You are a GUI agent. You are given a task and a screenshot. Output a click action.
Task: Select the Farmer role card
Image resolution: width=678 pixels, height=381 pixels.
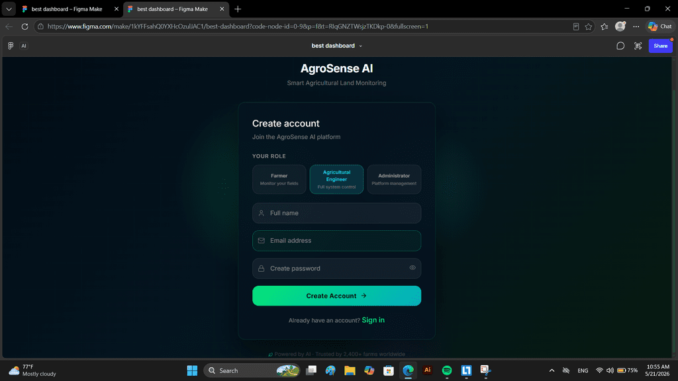pos(279,179)
